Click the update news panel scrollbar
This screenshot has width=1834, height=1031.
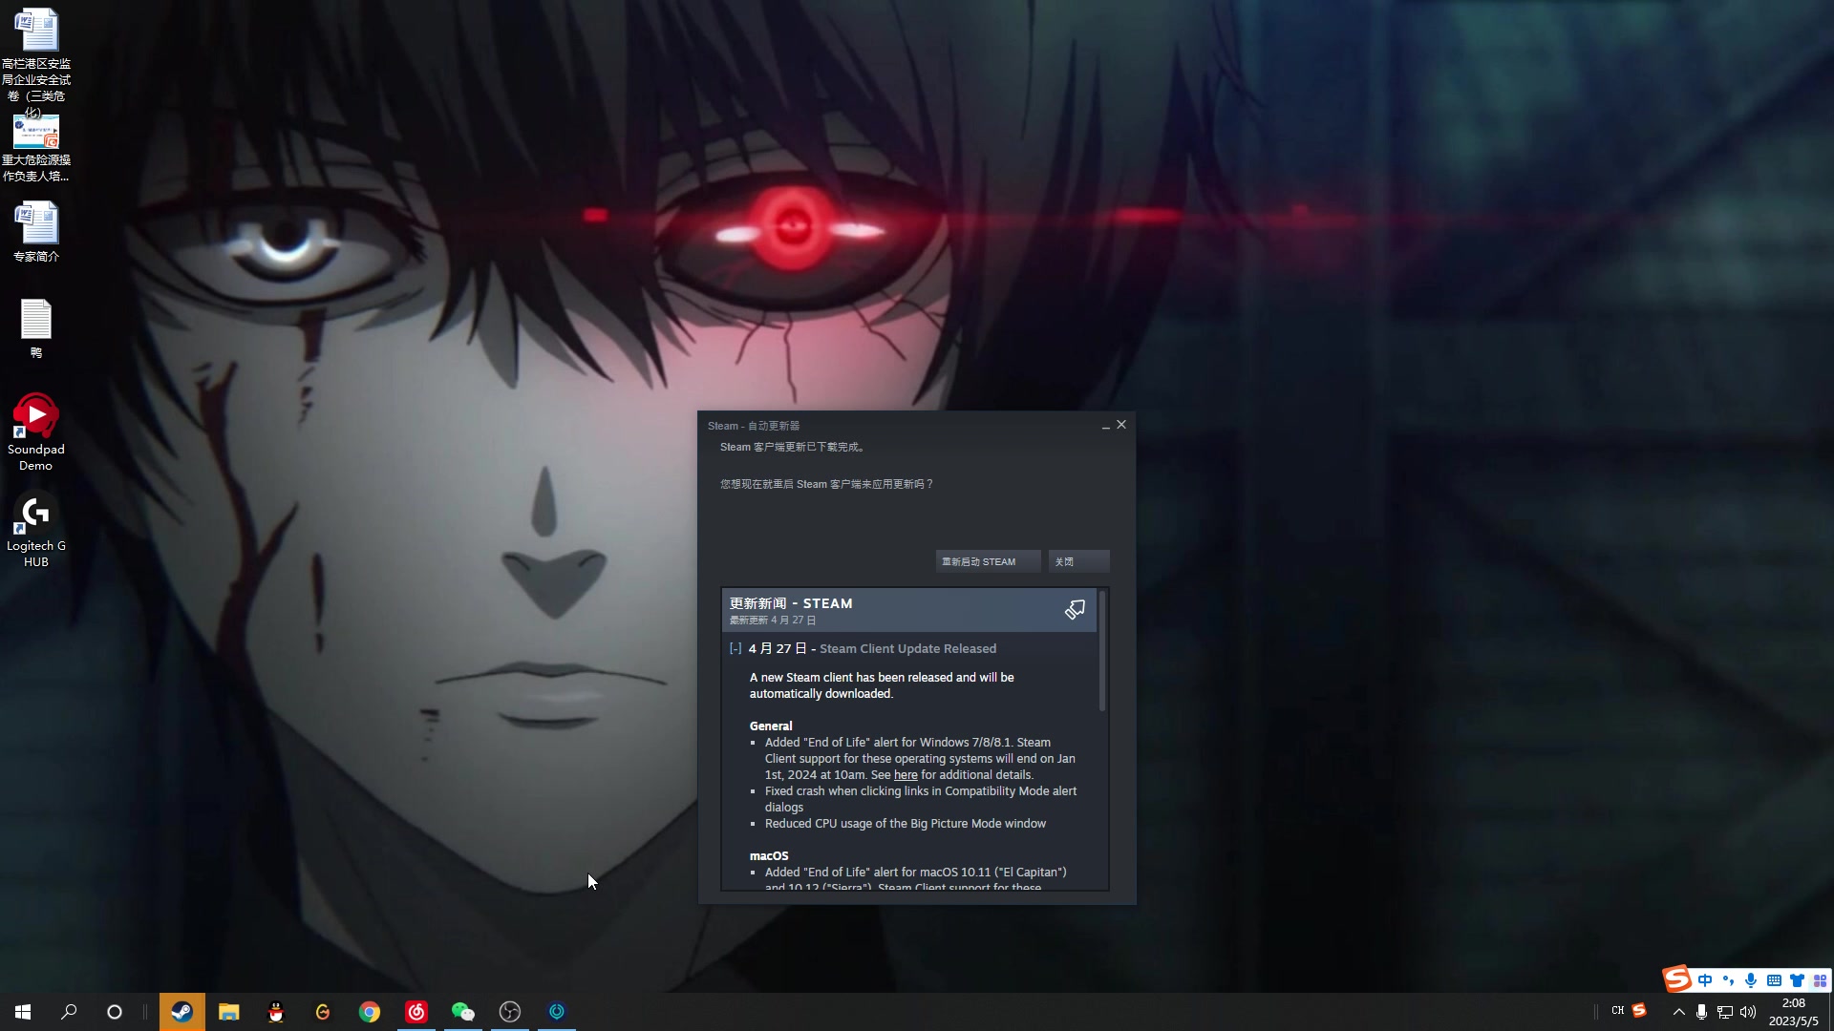pos(1102,652)
